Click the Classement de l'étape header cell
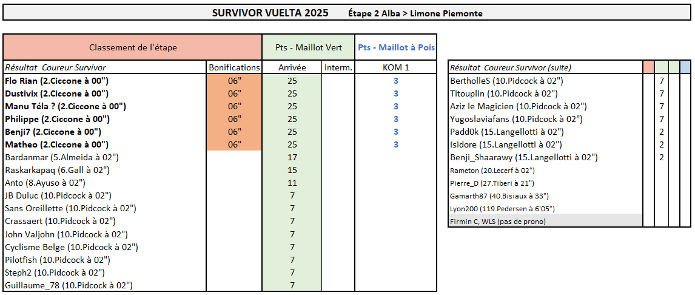Screen dimensions: 695x295 pyautogui.click(x=133, y=47)
